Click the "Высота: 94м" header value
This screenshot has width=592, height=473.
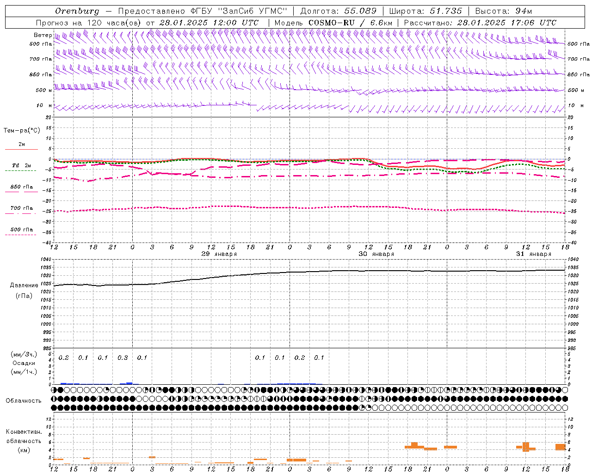pos(504,11)
